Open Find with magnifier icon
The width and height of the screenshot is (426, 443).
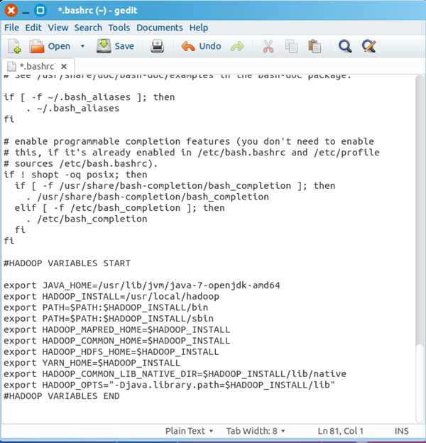(345, 46)
